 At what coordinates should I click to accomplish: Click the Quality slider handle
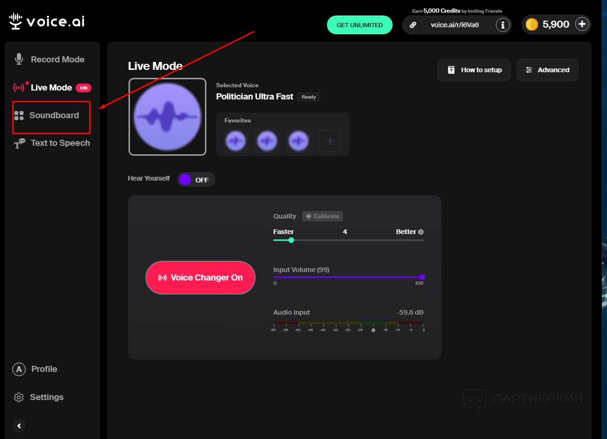291,240
